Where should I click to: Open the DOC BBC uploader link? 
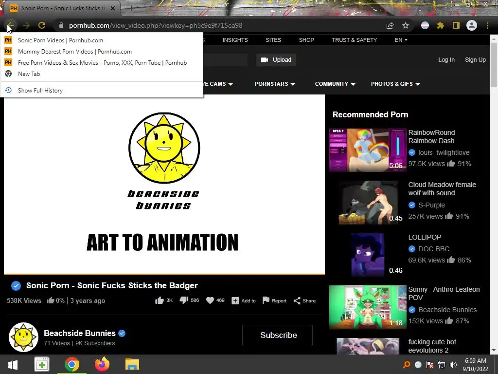433,249
